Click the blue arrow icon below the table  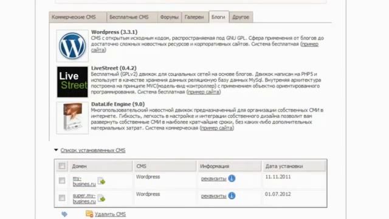tap(64, 214)
